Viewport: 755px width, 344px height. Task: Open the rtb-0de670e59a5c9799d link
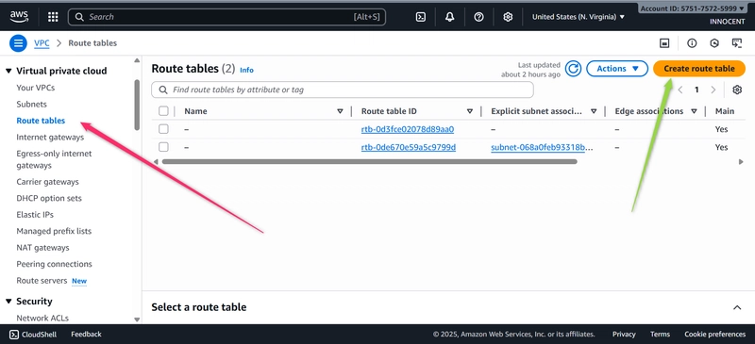[x=409, y=147]
